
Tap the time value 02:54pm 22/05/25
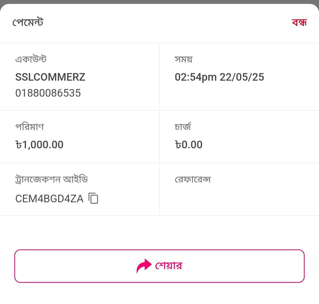[x=219, y=77]
